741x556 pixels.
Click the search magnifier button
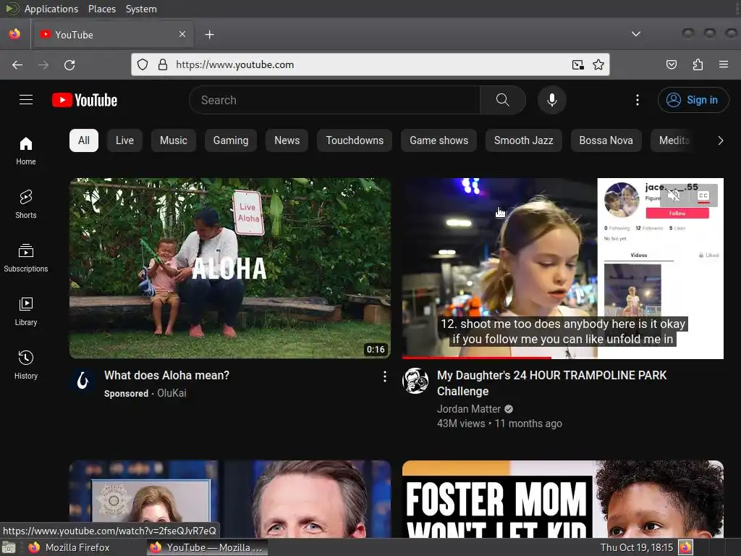pos(502,100)
